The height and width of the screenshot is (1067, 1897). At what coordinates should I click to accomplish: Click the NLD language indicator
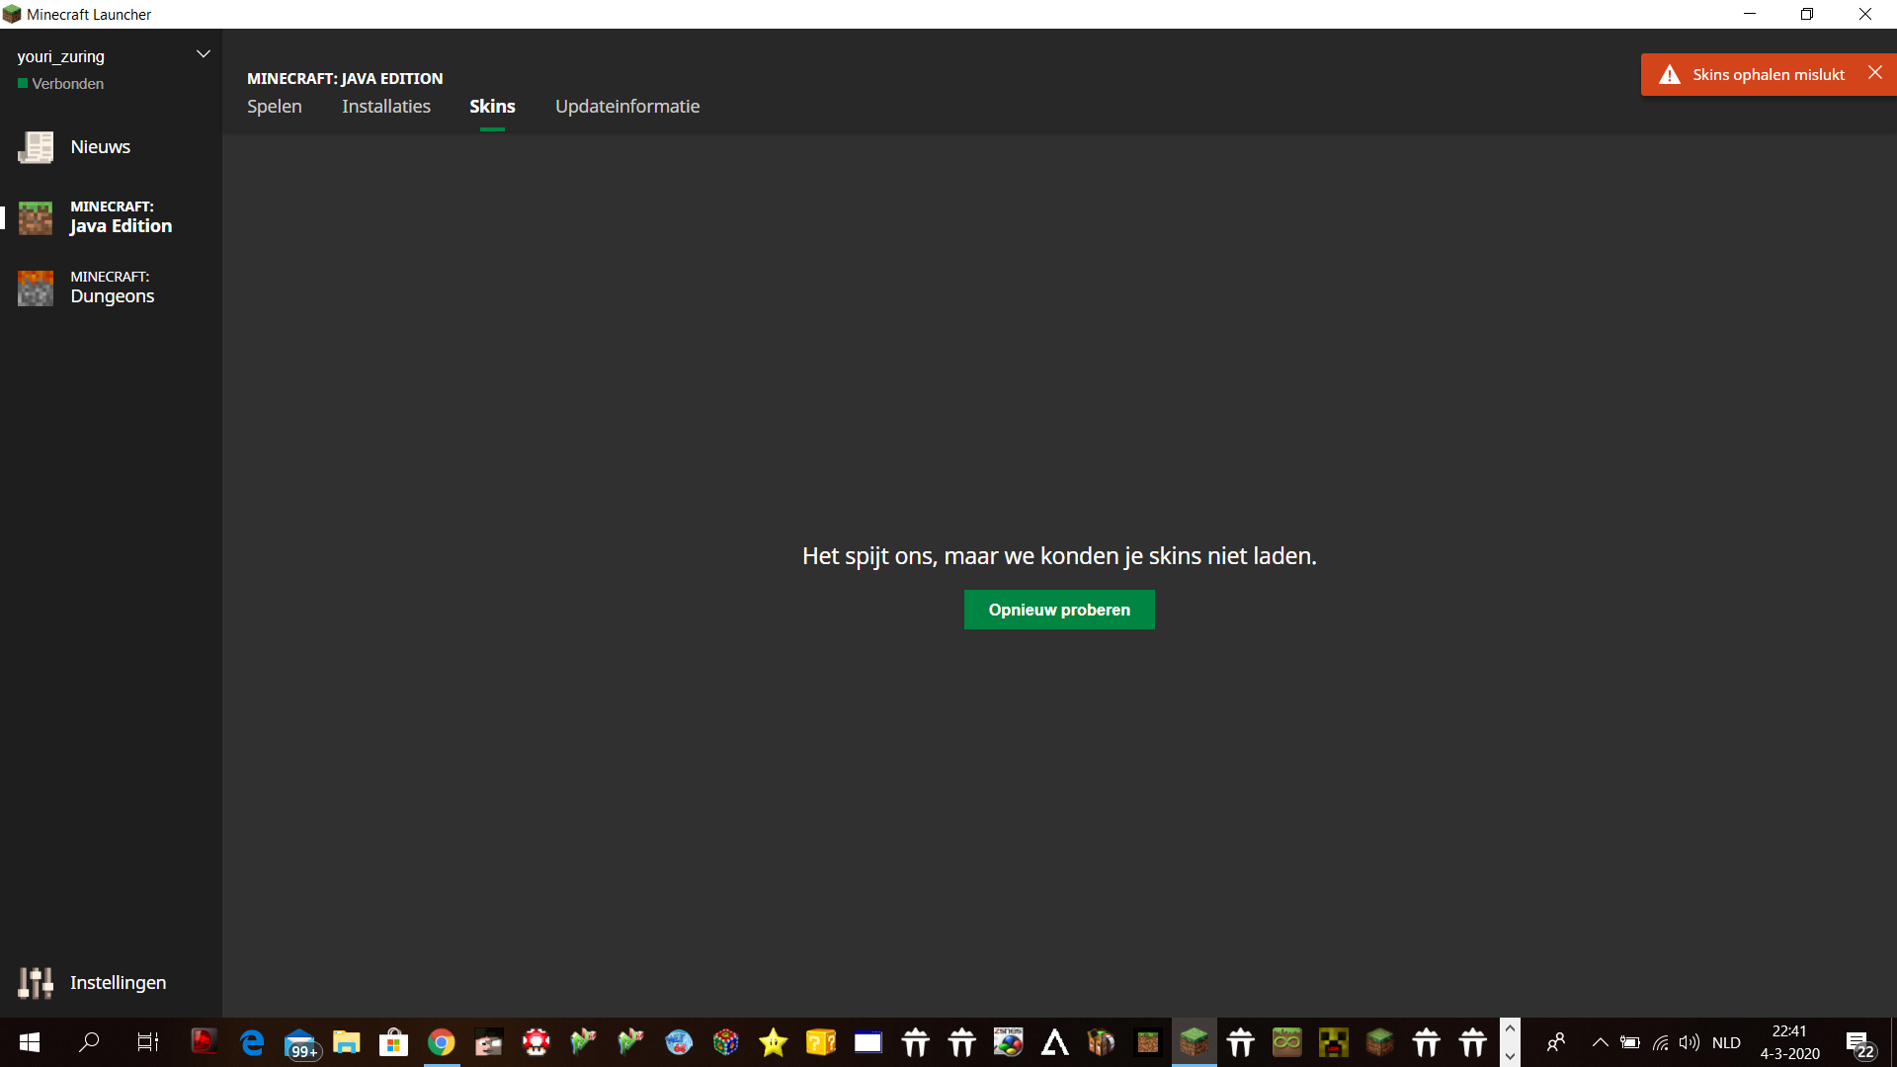coord(1726,1042)
